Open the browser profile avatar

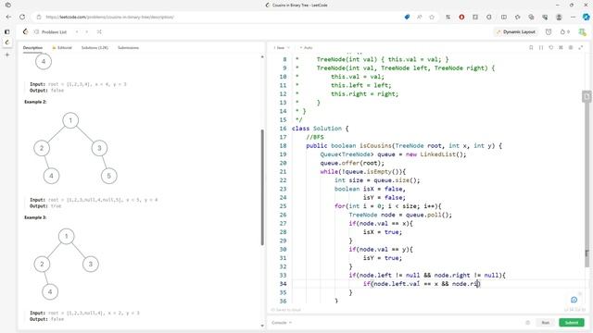(559, 17)
